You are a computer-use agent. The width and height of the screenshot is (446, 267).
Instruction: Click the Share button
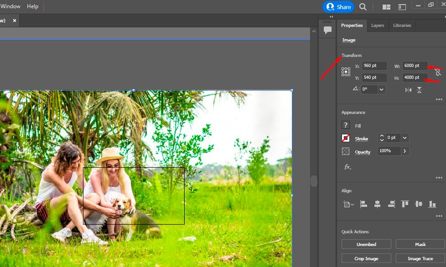coord(338,7)
